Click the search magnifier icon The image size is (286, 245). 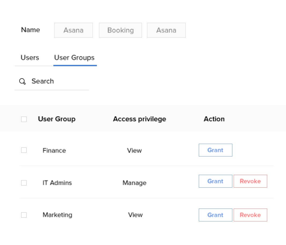coord(23,81)
